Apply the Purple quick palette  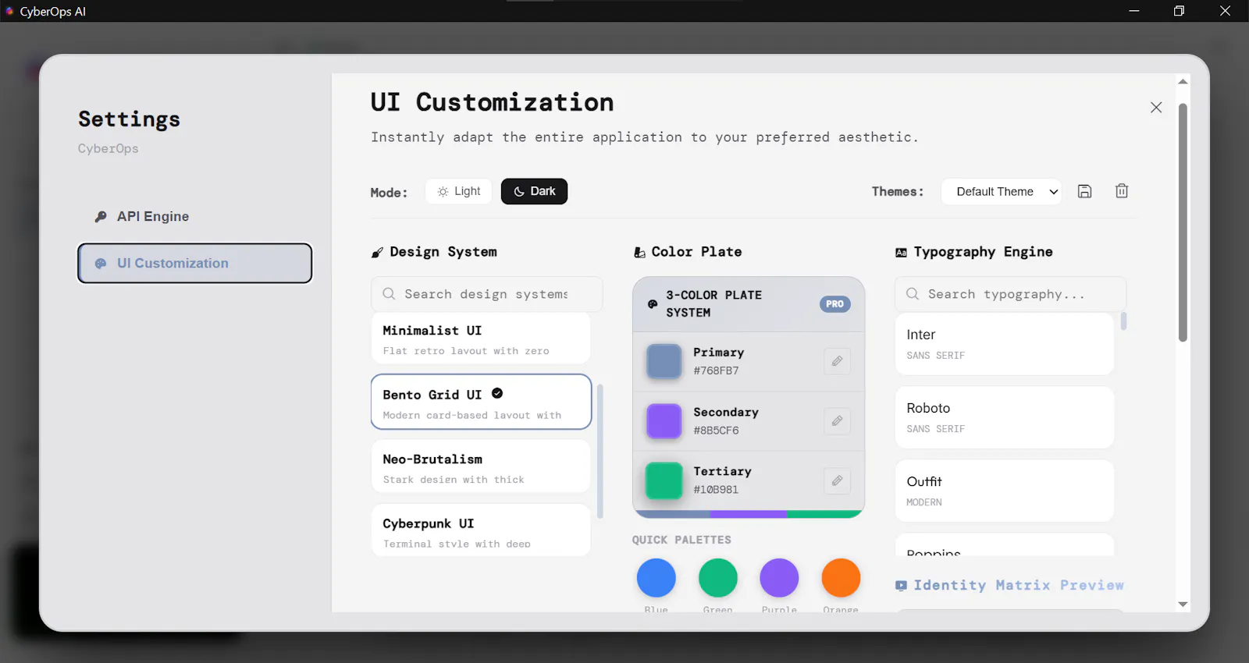pos(779,578)
